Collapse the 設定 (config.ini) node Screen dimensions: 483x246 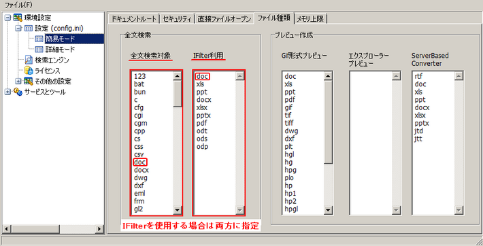[x=18, y=29]
